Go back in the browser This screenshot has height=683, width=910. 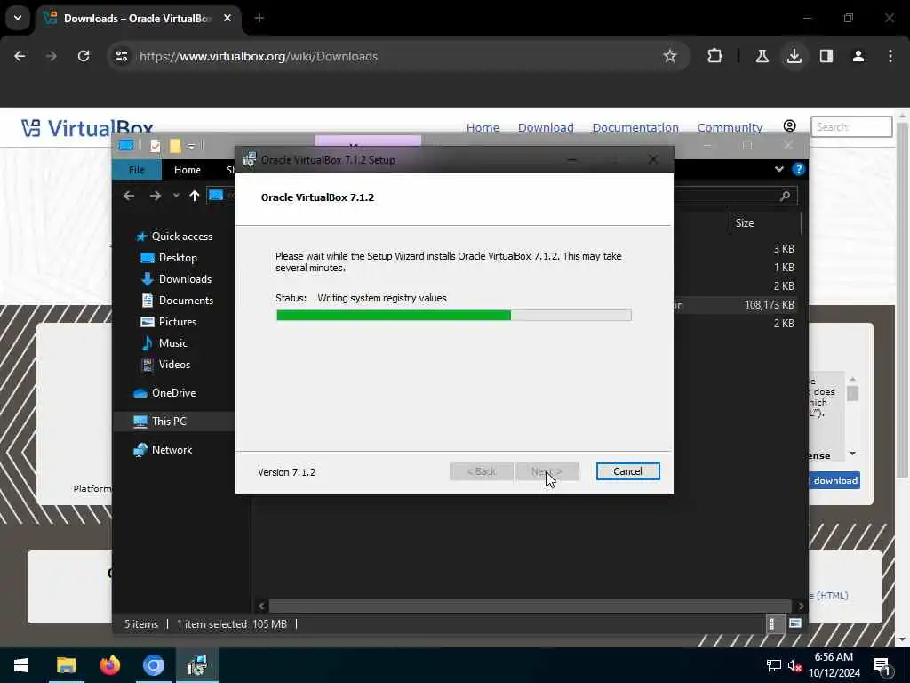[x=20, y=56]
